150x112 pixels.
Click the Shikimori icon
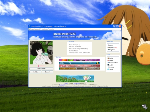(108, 67)
